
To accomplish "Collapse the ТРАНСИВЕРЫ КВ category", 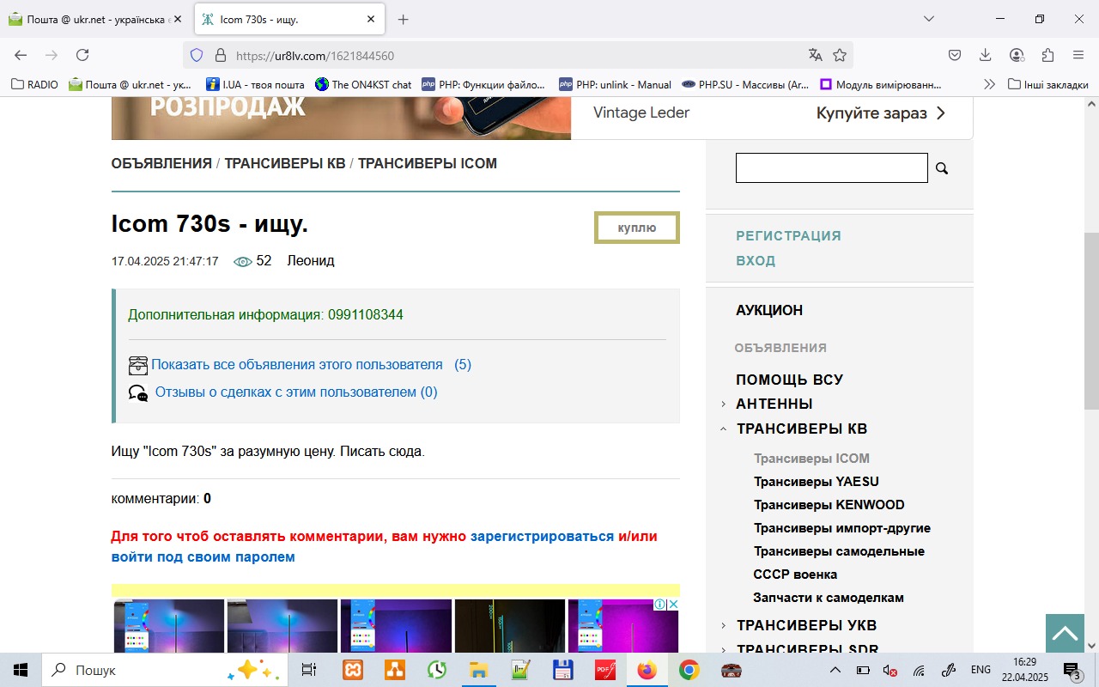I will 724,429.
